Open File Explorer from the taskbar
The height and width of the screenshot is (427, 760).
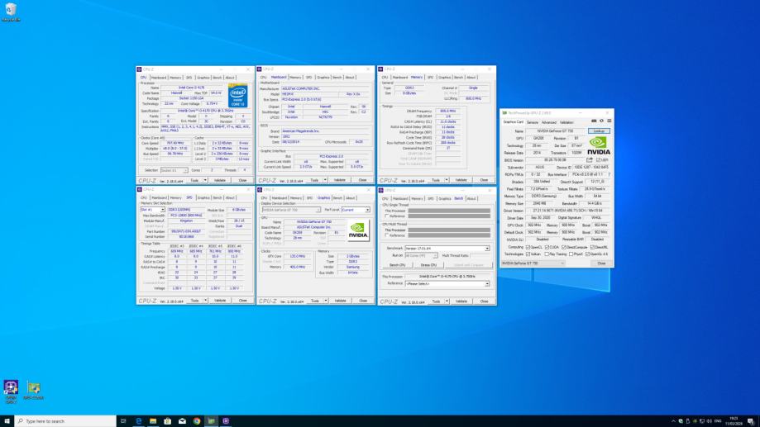click(153, 420)
